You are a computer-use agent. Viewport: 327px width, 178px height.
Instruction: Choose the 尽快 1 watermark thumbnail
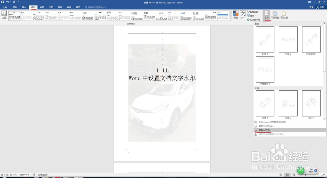click(x=311, y=103)
